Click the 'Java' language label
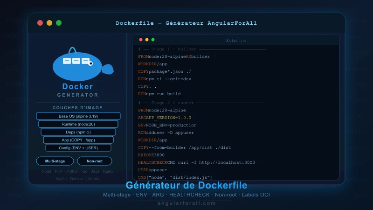373x210 pixels. 95,171
